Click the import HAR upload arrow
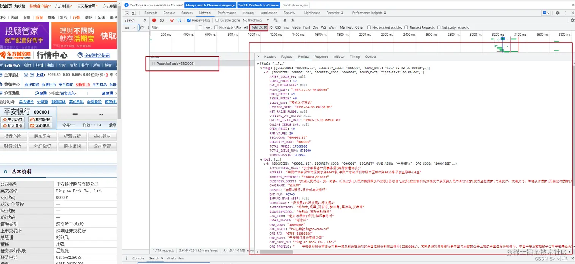This screenshot has width=575, height=264. (x=285, y=20)
